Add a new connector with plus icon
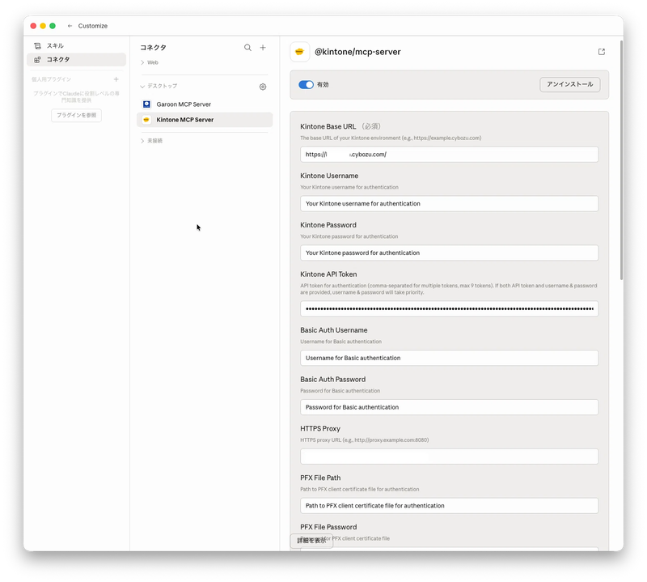Viewport: 647px width, 582px height. coord(263,48)
